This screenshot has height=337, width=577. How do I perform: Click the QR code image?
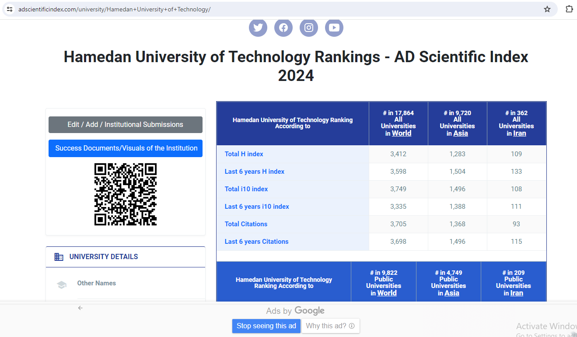click(x=126, y=194)
